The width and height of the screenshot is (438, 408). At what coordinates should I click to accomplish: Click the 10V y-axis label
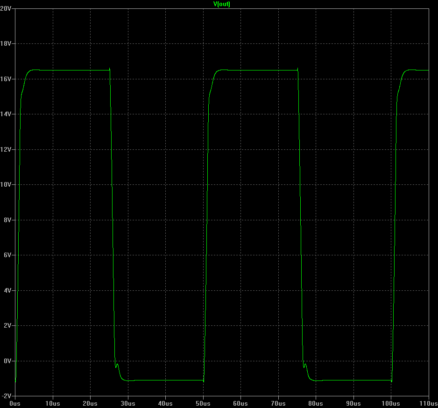pos(6,184)
